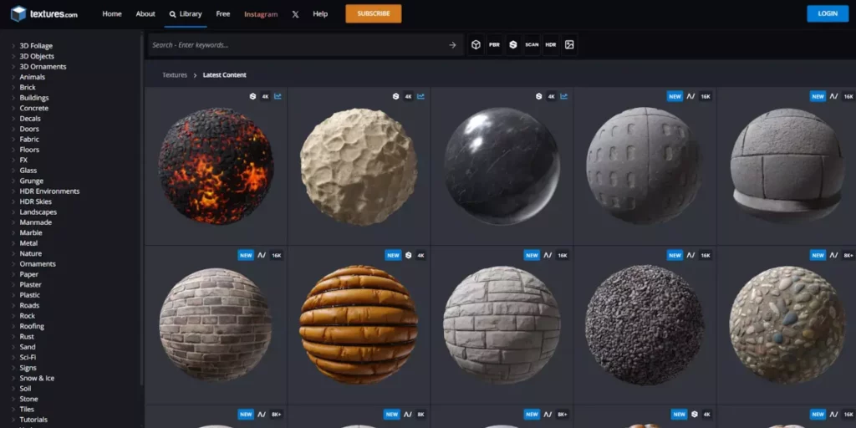Open the X social media icon
Viewport: 856px width, 428px height.
[295, 14]
